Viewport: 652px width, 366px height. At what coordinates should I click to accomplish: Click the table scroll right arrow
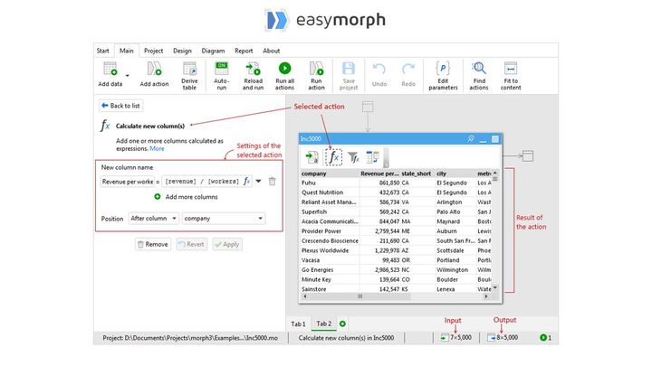[x=486, y=296]
